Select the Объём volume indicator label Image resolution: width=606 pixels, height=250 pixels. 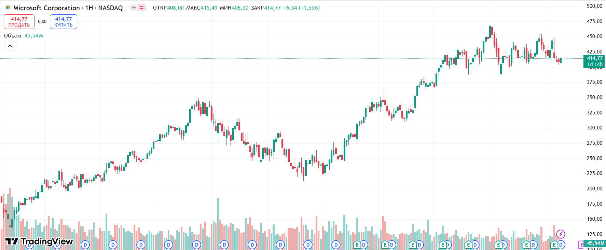[13, 36]
